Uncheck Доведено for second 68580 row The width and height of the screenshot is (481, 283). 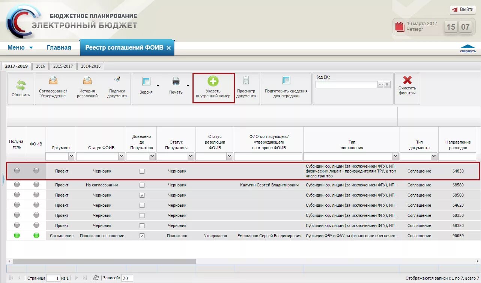pyautogui.click(x=142, y=195)
